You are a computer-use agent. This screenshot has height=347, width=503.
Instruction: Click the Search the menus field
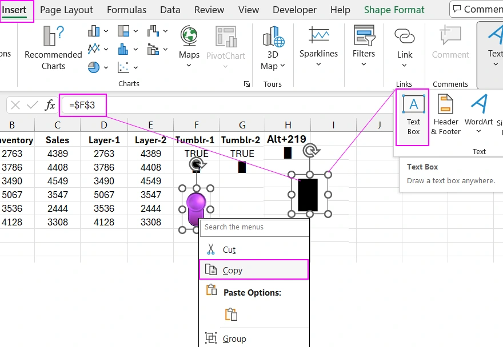(x=254, y=227)
